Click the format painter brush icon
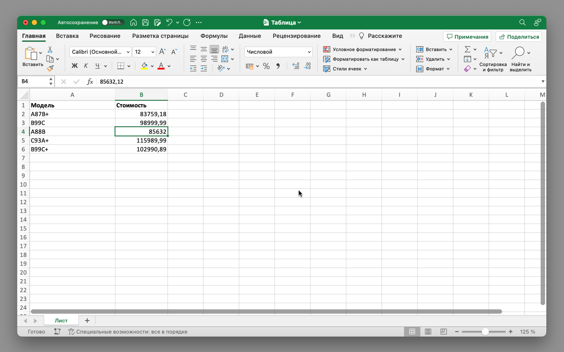The image size is (564, 352). click(50, 68)
